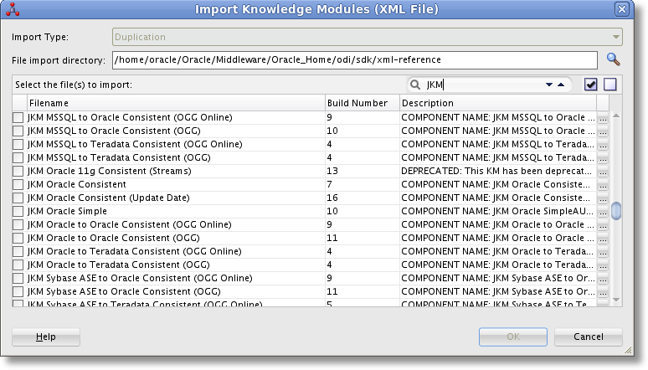The image size is (648, 370).
Task: Click the Cancel button
Action: (588, 337)
